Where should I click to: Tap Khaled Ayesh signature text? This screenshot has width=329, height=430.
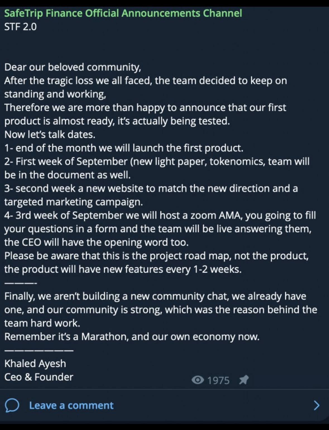point(35,363)
